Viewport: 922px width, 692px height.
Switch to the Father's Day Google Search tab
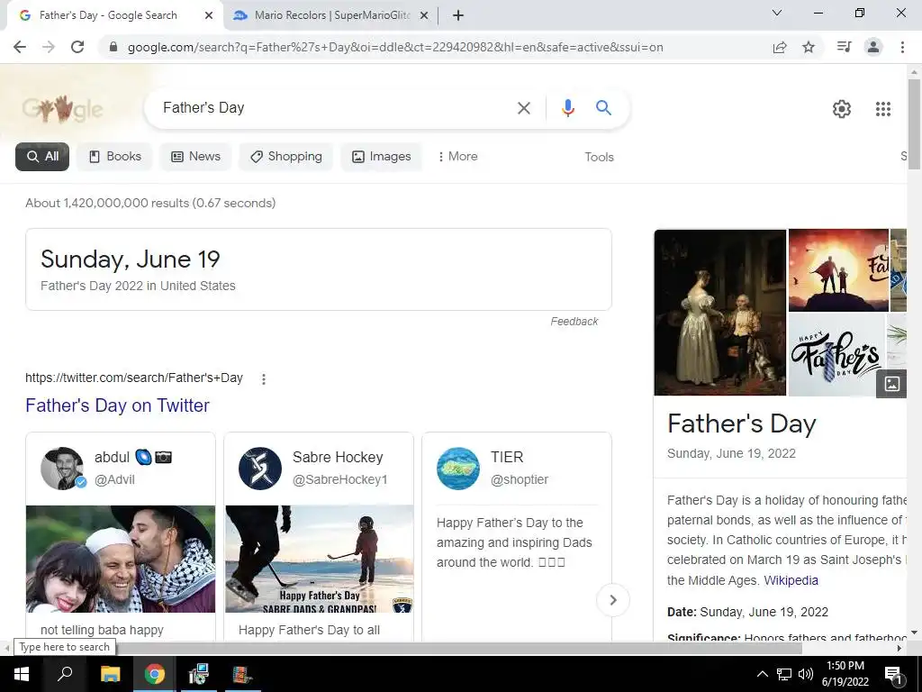[x=108, y=15]
